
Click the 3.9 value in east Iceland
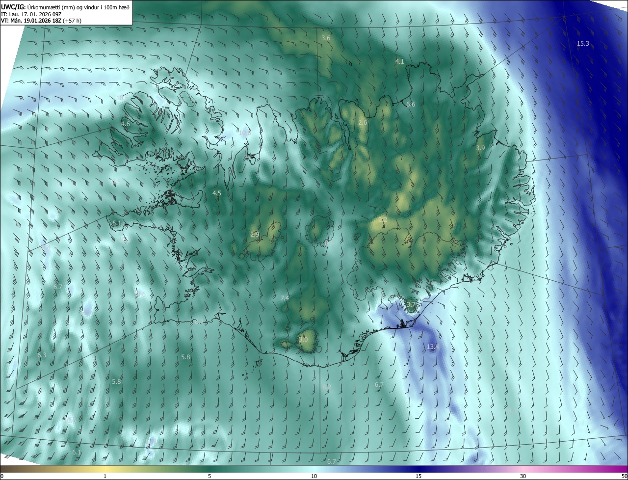click(480, 148)
